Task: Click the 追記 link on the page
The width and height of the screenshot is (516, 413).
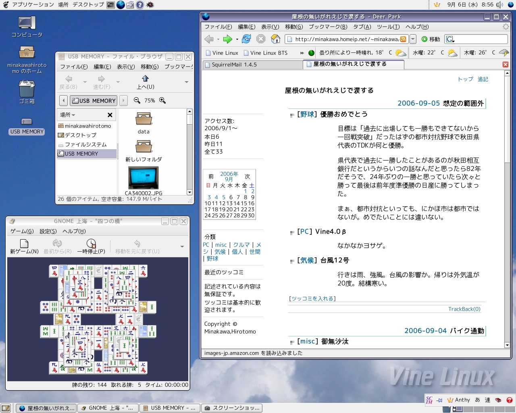Action: click(483, 79)
